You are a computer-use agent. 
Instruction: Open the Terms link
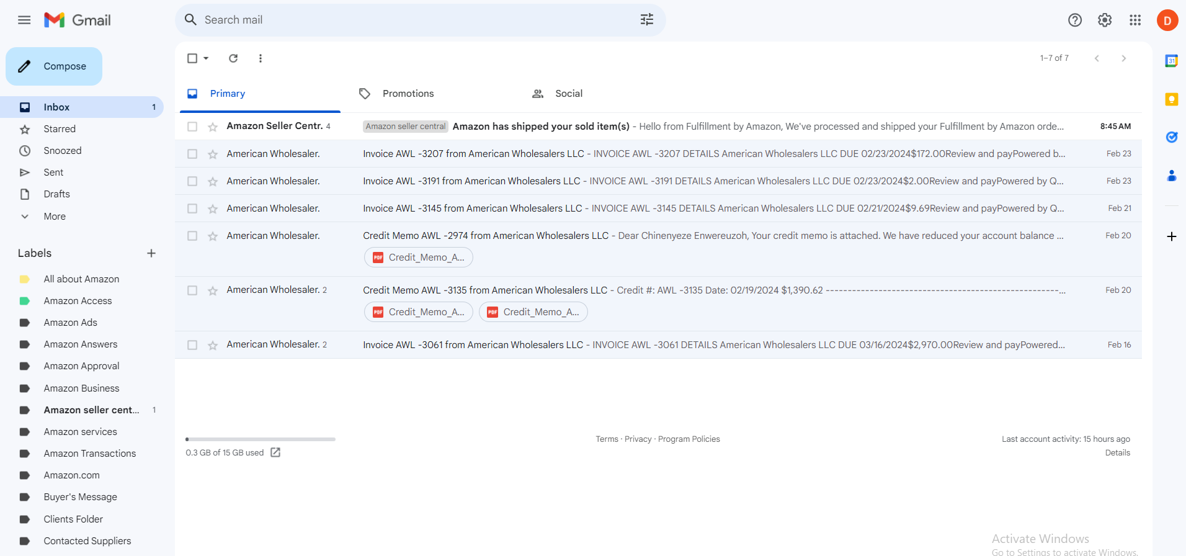[607, 439]
